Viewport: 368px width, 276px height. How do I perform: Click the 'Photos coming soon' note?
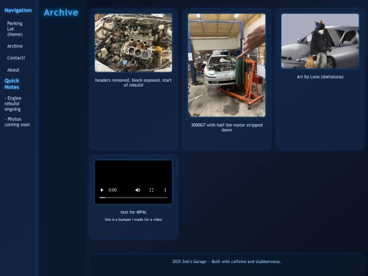(17, 122)
